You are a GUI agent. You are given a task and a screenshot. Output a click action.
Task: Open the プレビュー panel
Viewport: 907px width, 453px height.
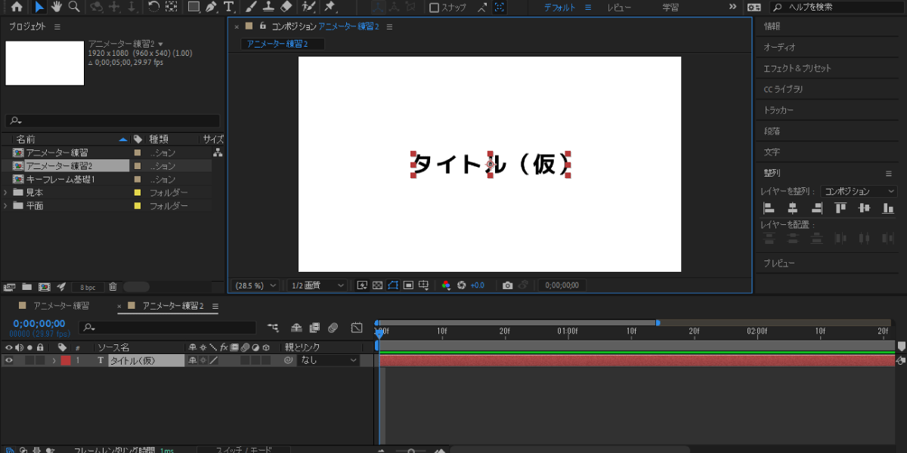tap(779, 263)
